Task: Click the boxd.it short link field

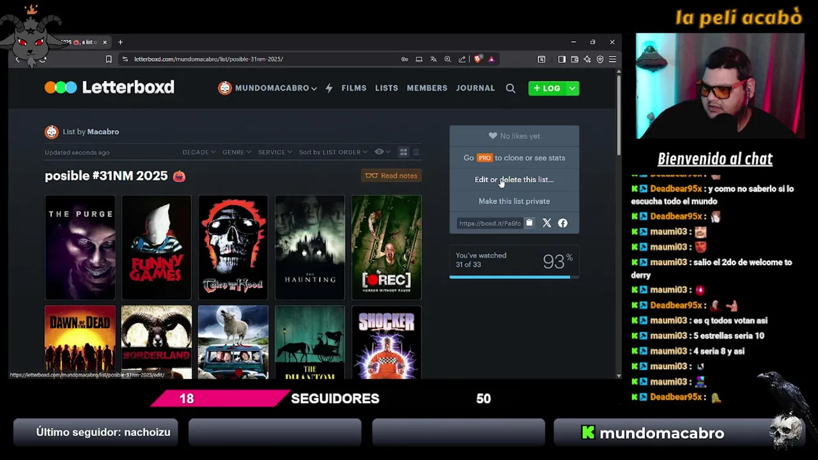Action: pos(490,223)
